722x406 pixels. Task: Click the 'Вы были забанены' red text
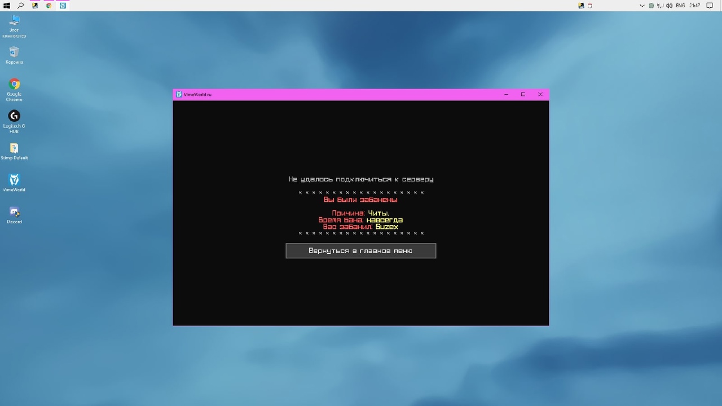tap(360, 200)
